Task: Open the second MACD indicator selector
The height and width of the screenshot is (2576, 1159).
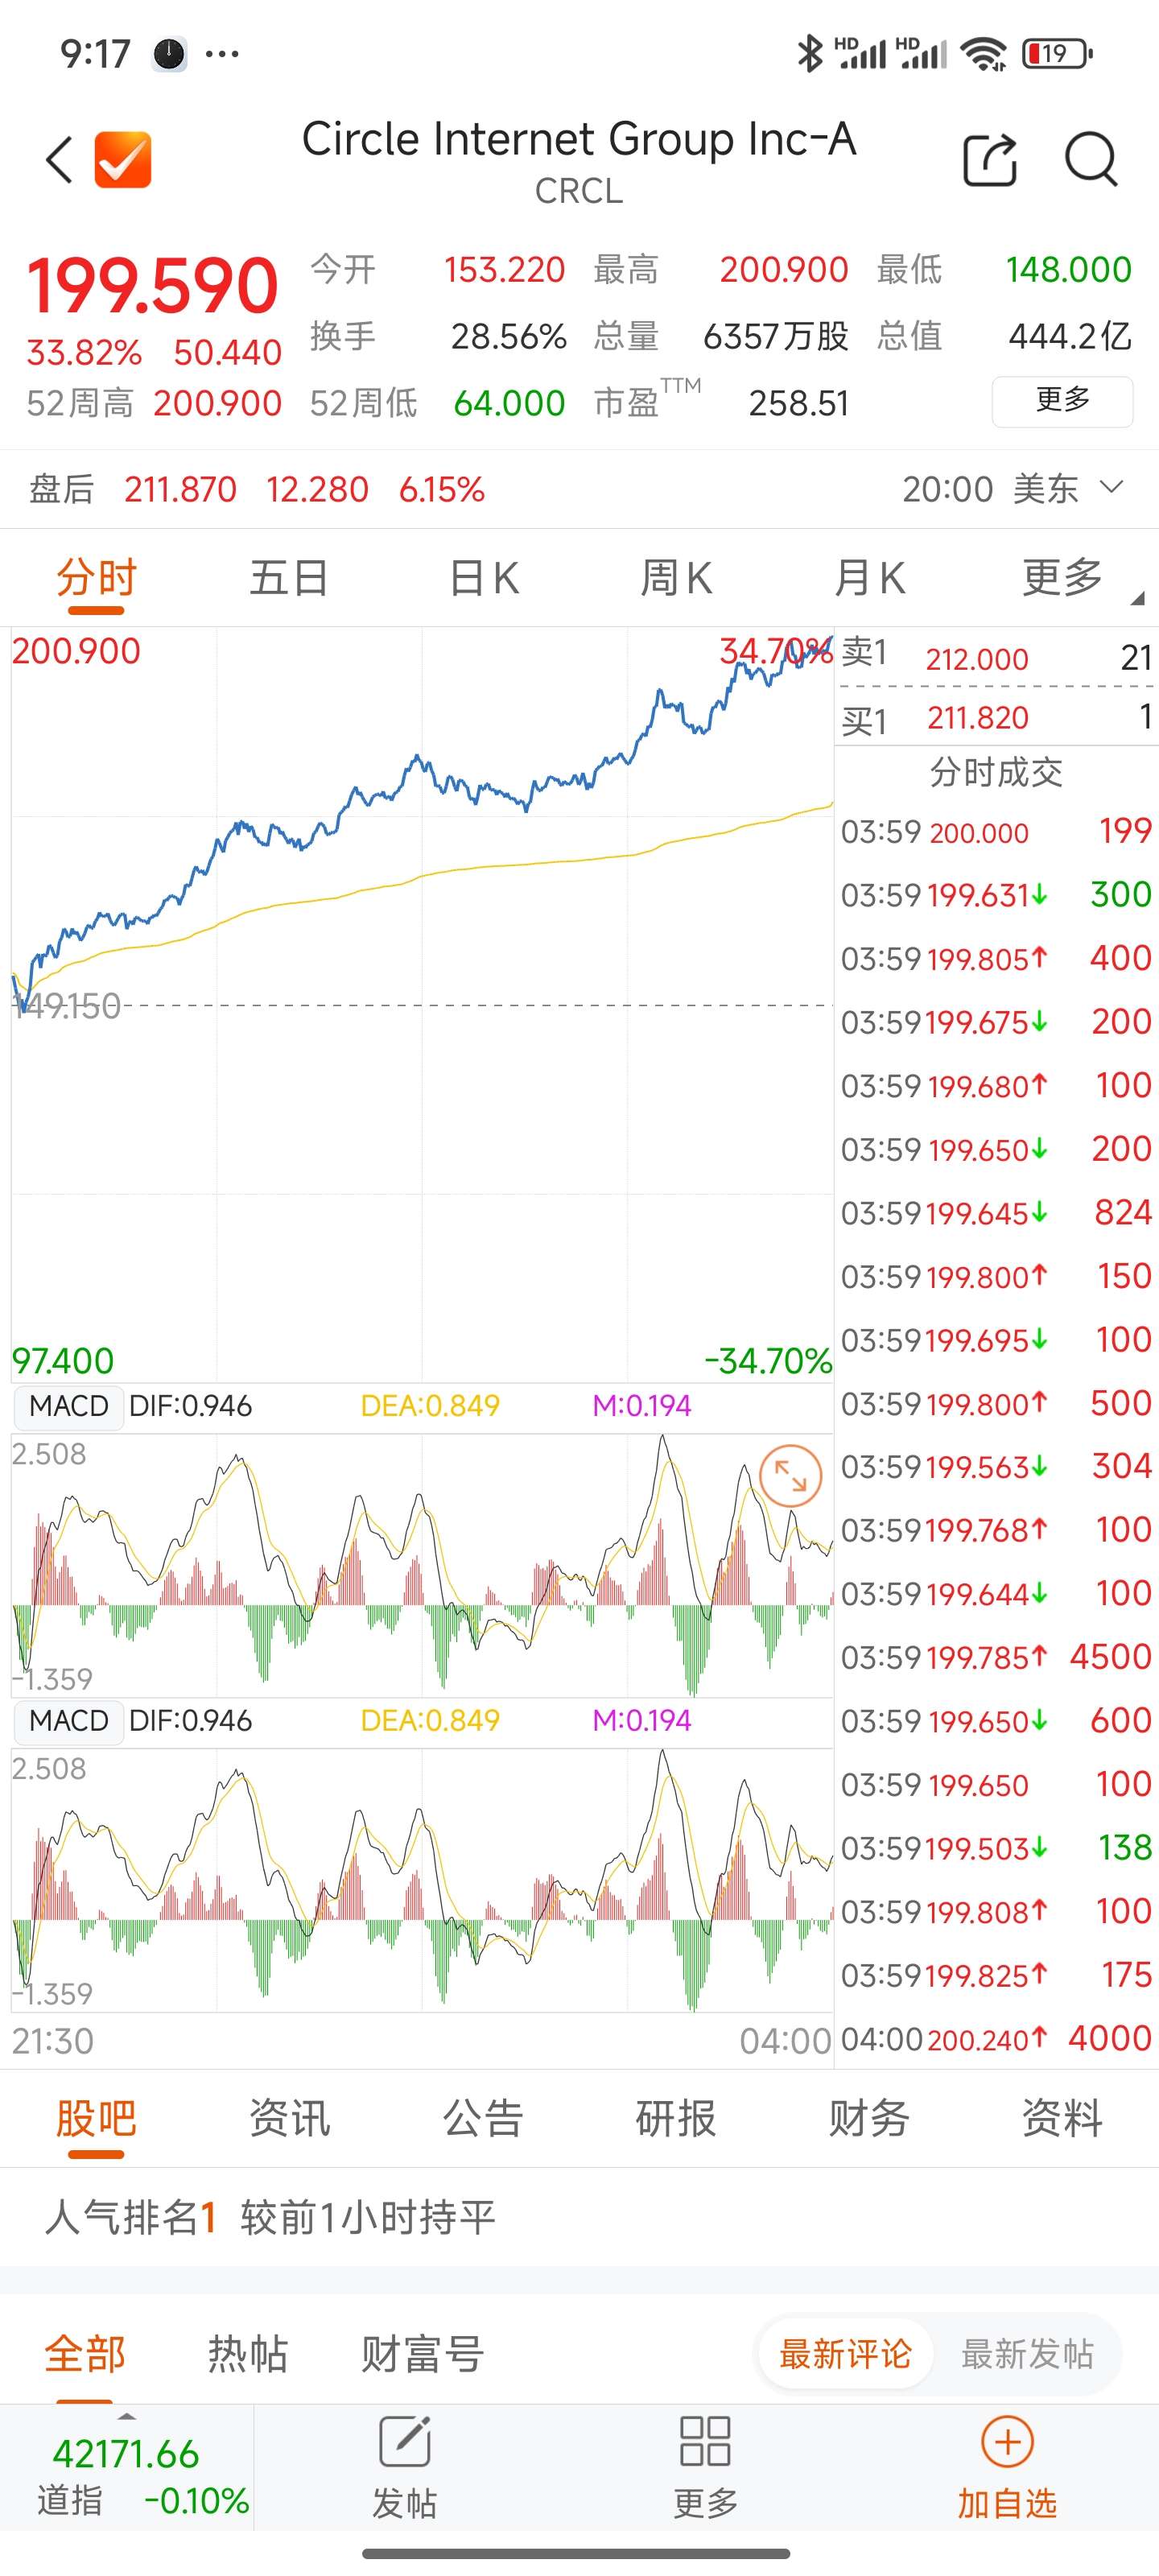Action: coord(69,1721)
